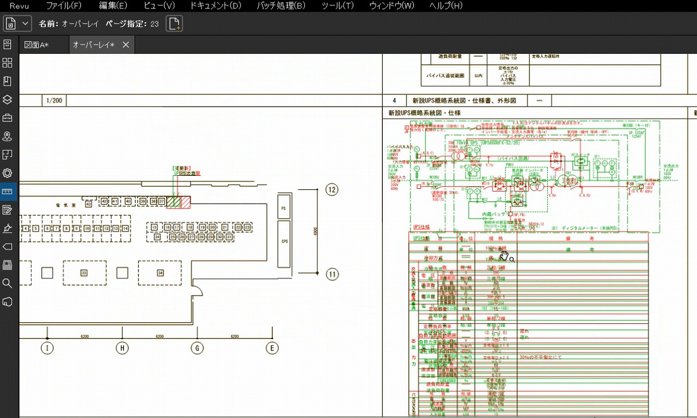Open the Places location-pin panel
This screenshot has width=697, height=418.
(x=8, y=137)
